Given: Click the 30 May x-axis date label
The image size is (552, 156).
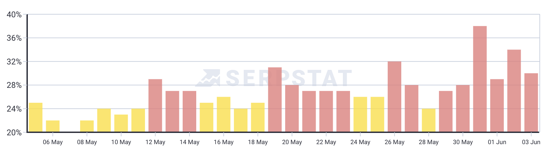Looking at the screenshot, I should [463, 142].
